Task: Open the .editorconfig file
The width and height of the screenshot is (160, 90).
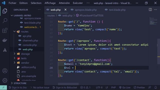Action: [x=28, y=67]
